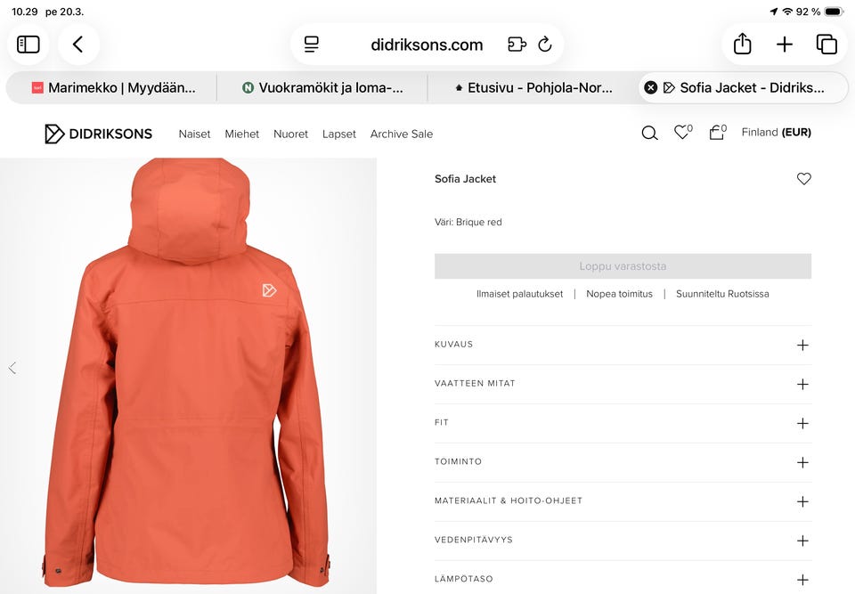
Task: Expand Materiaalit & hoito-ohjeet section
Action: coord(802,501)
